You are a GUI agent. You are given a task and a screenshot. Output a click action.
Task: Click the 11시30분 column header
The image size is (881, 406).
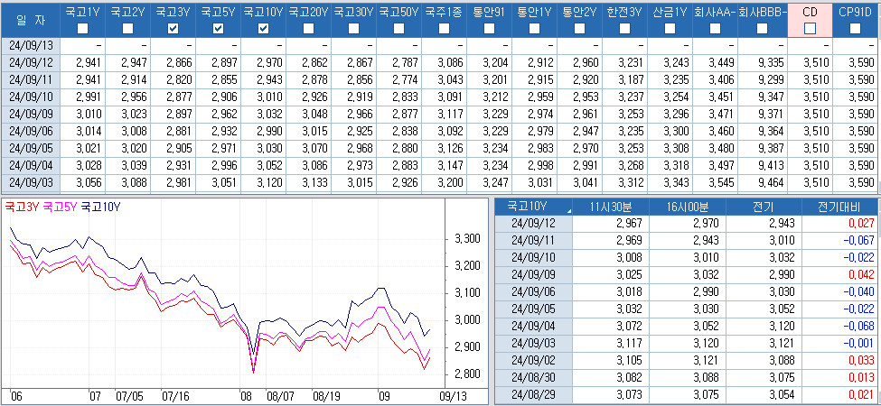click(x=610, y=206)
